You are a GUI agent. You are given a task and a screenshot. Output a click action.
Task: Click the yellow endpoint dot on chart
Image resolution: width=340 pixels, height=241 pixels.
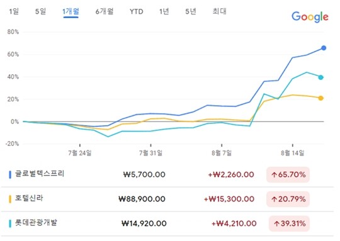coord(320,98)
